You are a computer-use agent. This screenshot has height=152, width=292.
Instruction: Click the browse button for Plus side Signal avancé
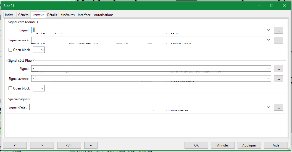pyautogui.click(x=278, y=79)
